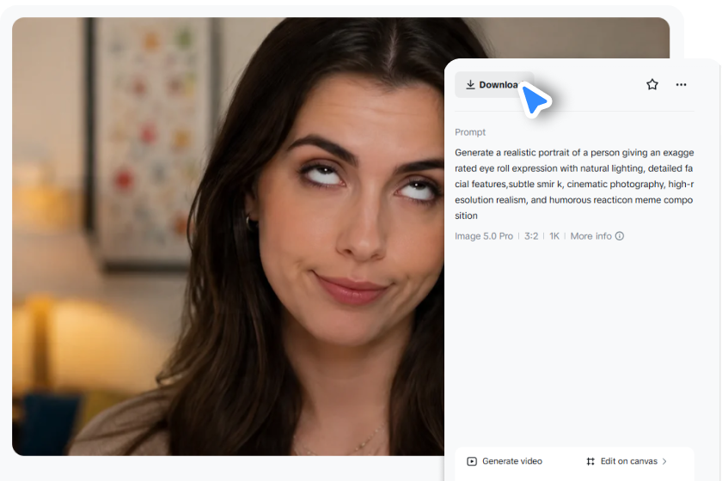Viewport: 722px width, 481px height.
Task: Click the More info circle icon
Action: point(620,236)
